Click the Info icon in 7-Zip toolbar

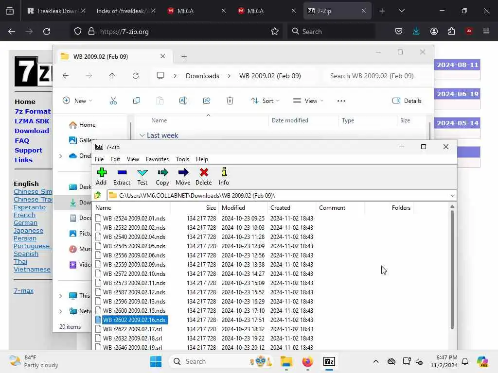(224, 176)
